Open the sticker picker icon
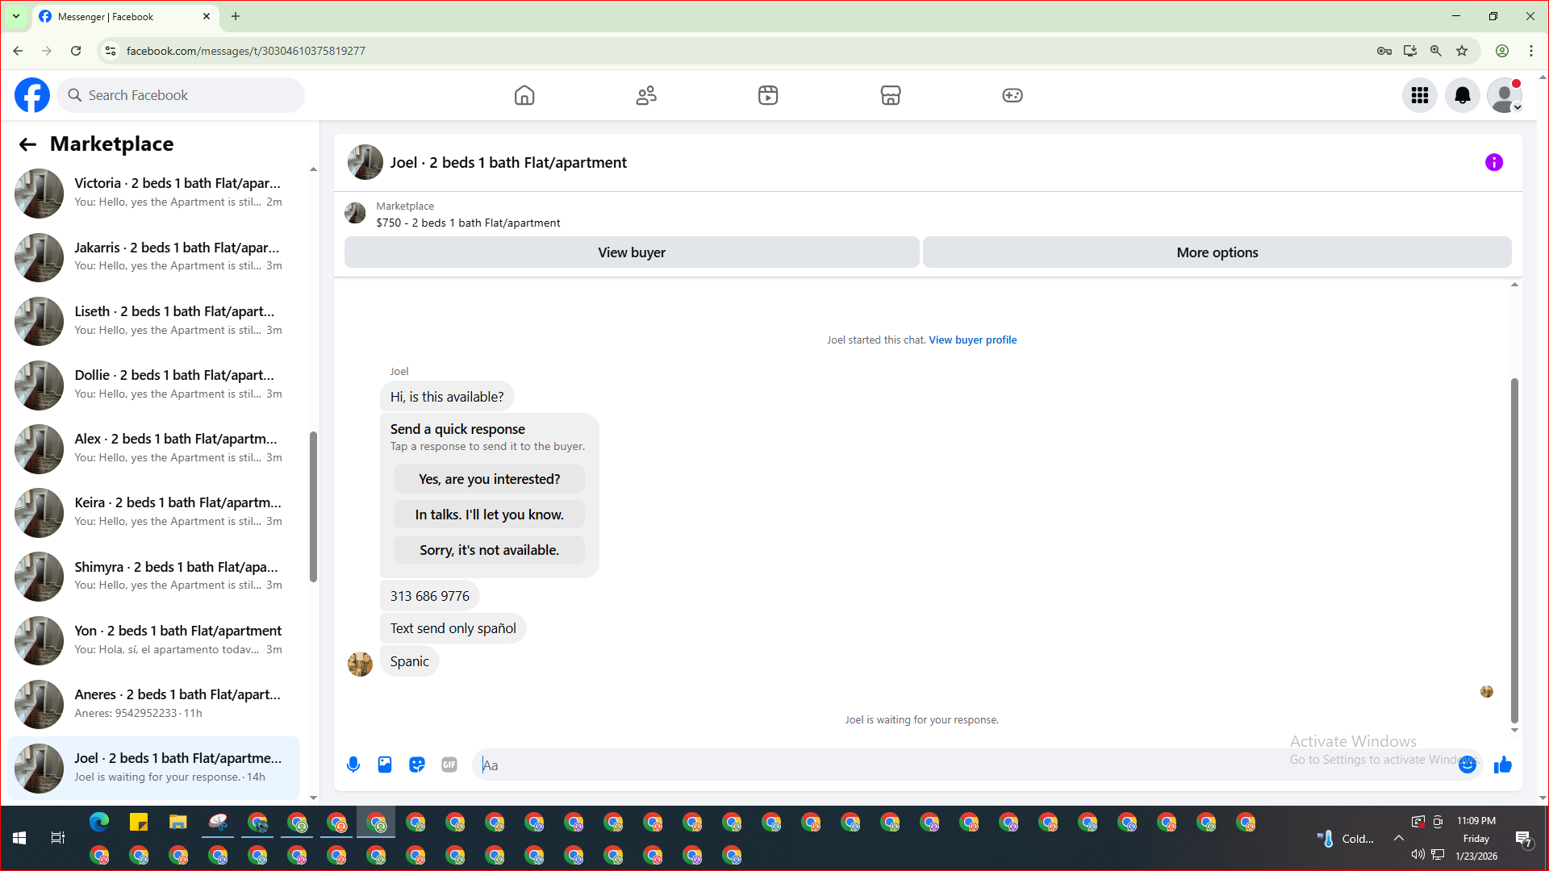Image resolution: width=1549 pixels, height=871 pixels. [417, 765]
